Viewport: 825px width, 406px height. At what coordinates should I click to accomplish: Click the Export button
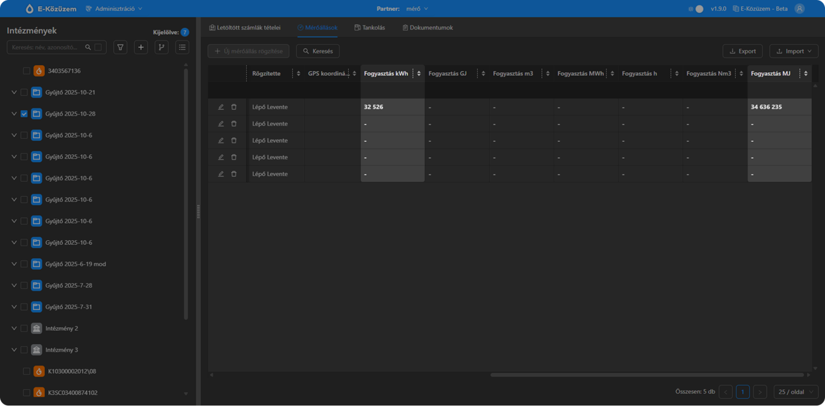click(x=742, y=51)
